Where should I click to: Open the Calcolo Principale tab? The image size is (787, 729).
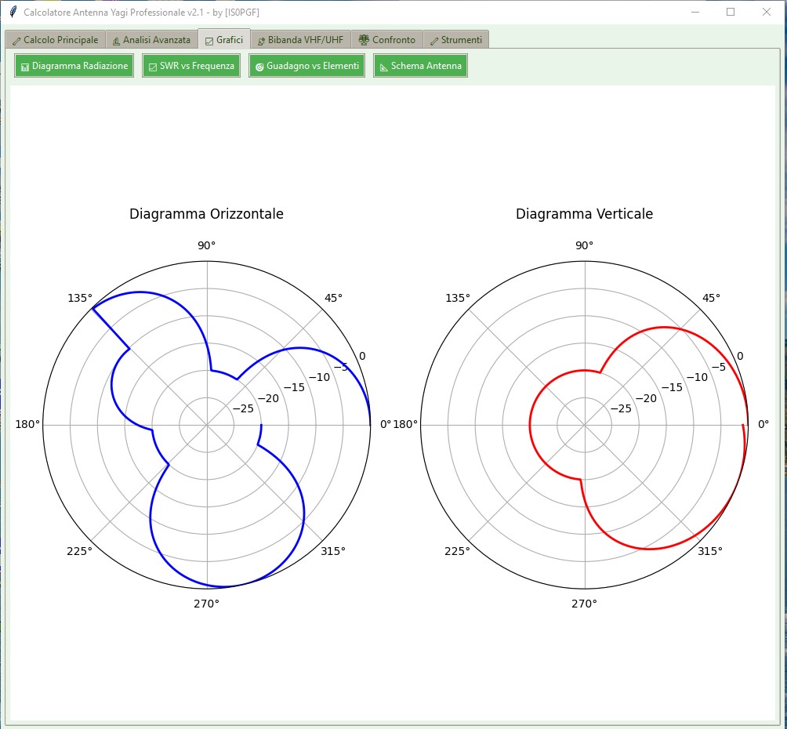click(x=55, y=40)
